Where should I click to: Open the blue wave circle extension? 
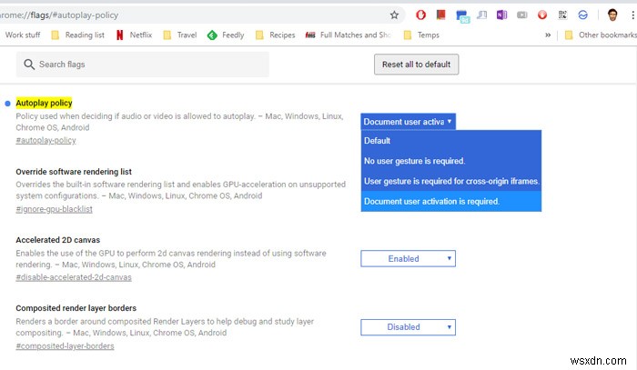tap(583, 15)
